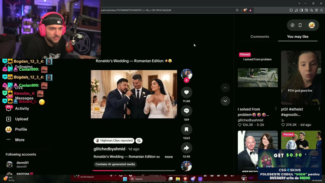Open the emoji profile avatar at top right

point(312,25)
